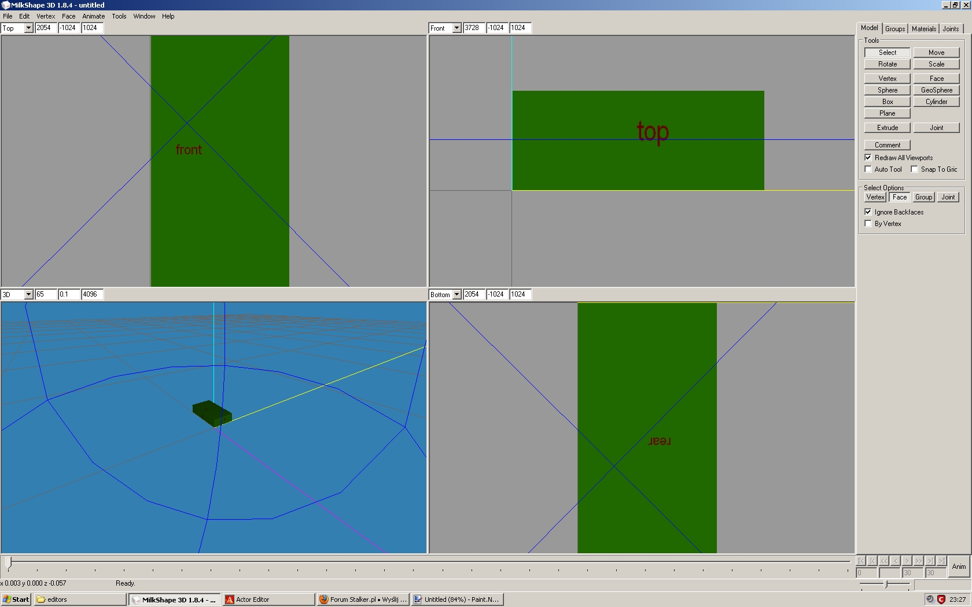972x607 pixels.
Task: Switch to the Model tab
Action: (869, 28)
